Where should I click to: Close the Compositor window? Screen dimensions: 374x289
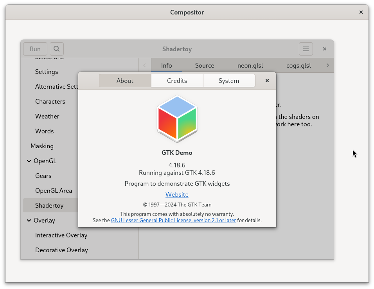(x=361, y=12)
